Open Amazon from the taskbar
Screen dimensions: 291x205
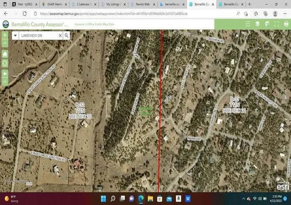178,199
